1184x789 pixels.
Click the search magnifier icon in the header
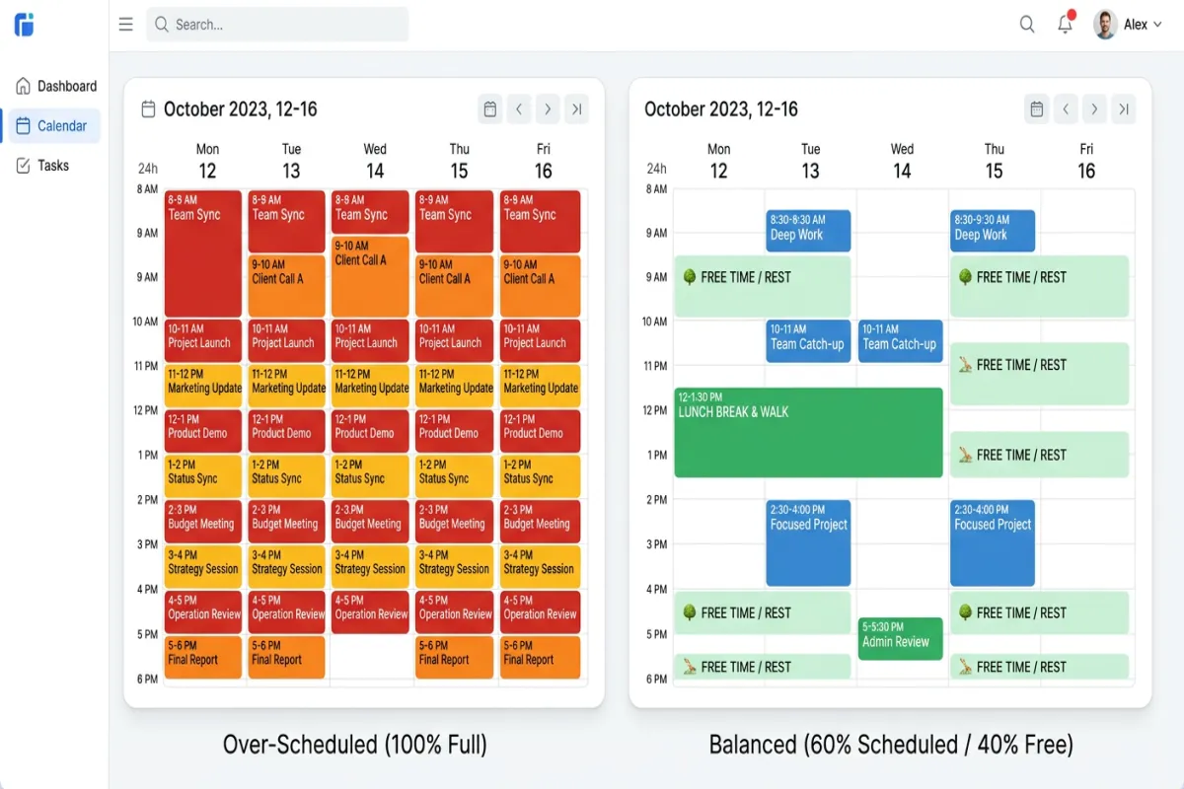point(1027,24)
